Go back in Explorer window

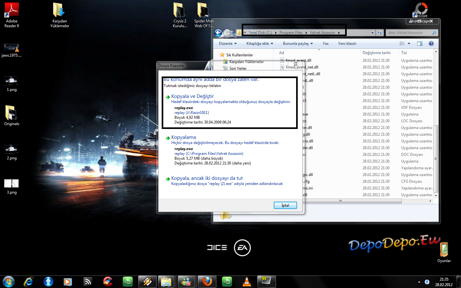218,33
